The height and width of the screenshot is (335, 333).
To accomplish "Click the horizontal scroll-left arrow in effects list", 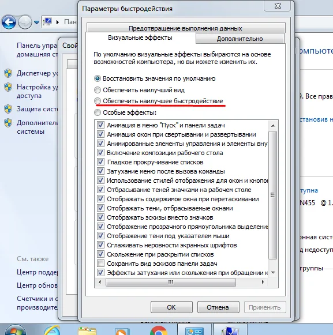I will click(x=100, y=282).
